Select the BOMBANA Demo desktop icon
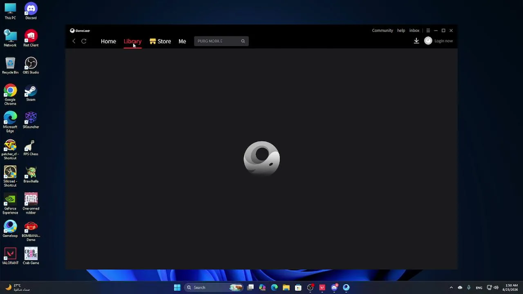523x294 pixels. pyautogui.click(x=31, y=231)
